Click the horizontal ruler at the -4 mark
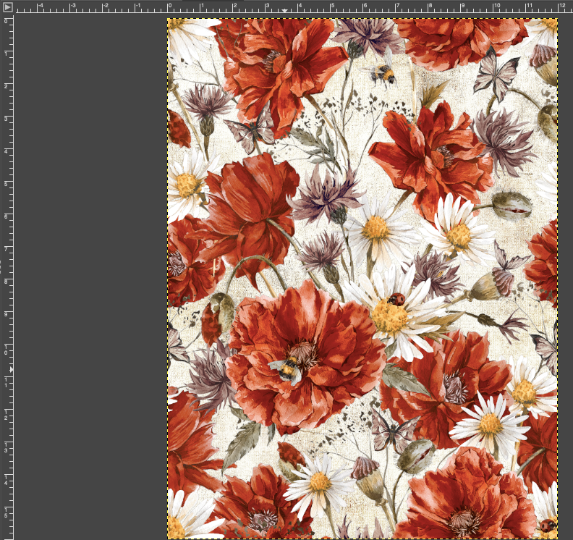 pos(37,7)
